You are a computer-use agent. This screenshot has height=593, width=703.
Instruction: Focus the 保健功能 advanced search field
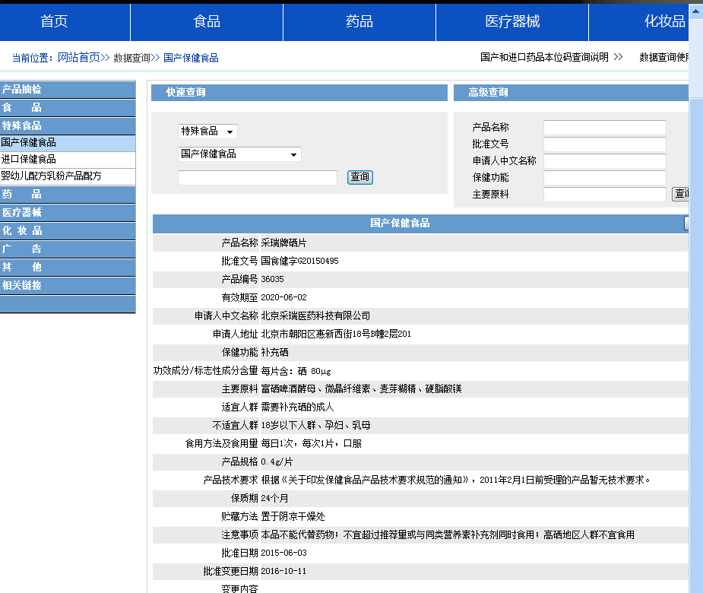tap(605, 178)
